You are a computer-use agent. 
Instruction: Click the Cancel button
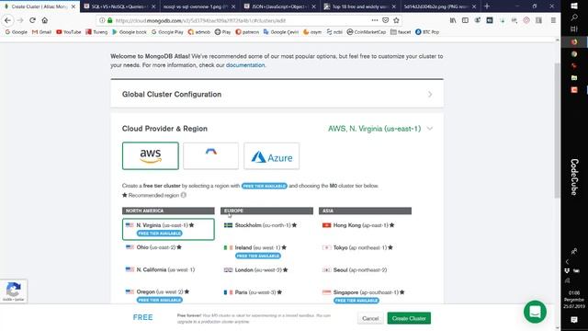point(370,318)
